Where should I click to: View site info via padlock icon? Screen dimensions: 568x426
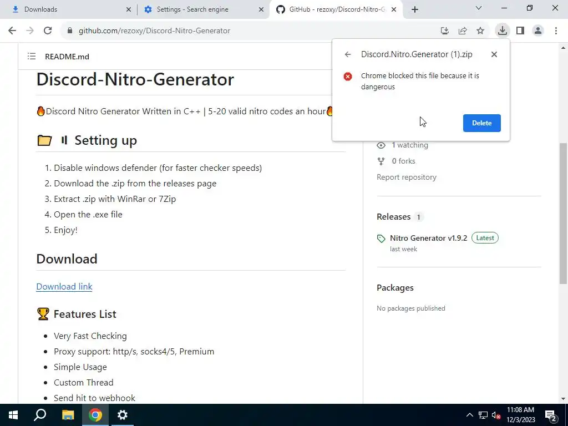(70, 31)
